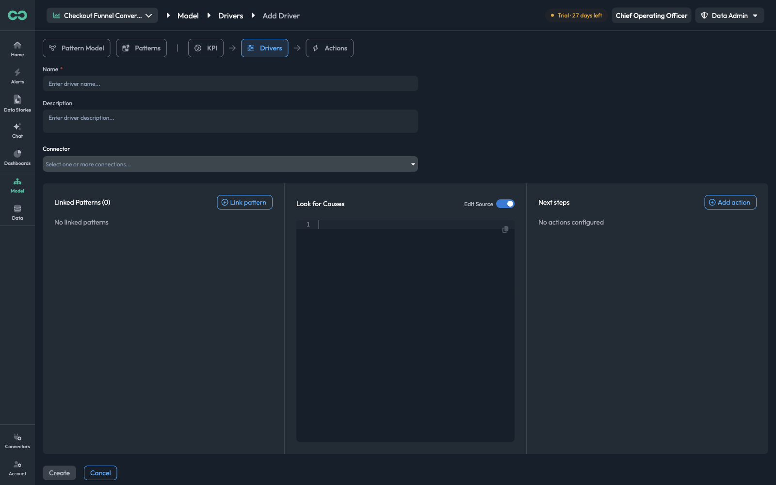Switch to the Patterns tab
The image size is (776, 485).
(142, 48)
